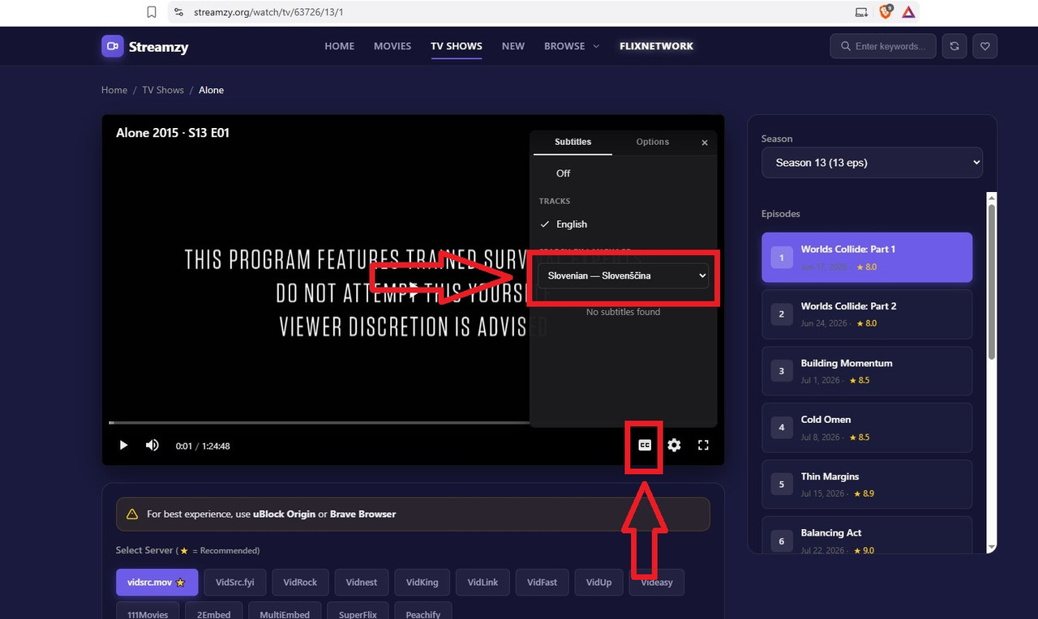
Task: Click the Streamzy camera logo
Action: pyautogui.click(x=112, y=46)
